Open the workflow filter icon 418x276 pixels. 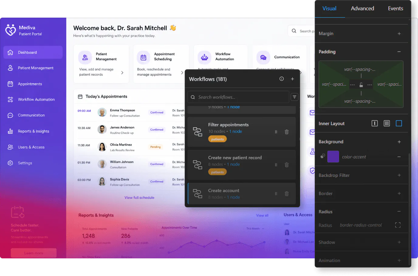coord(294,97)
